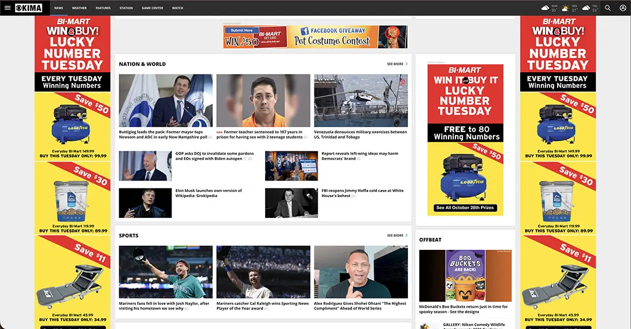Image resolution: width=631 pixels, height=329 pixels.
Task: Click right Bi-Mart Lucky Number Tuesday ad
Action: click(558, 172)
